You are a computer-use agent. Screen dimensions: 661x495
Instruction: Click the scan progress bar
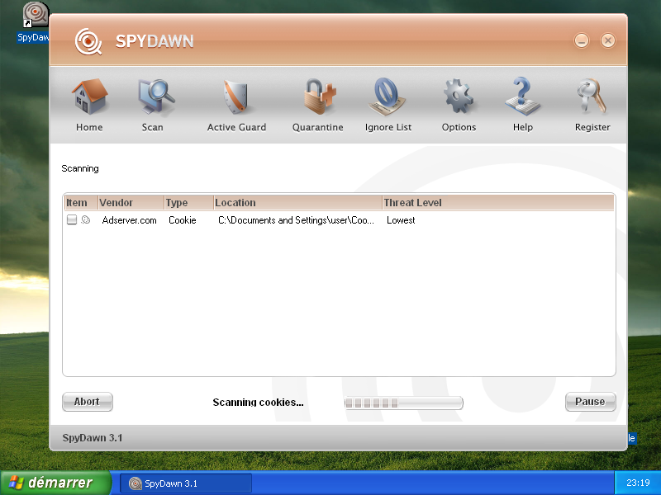pos(404,403)
